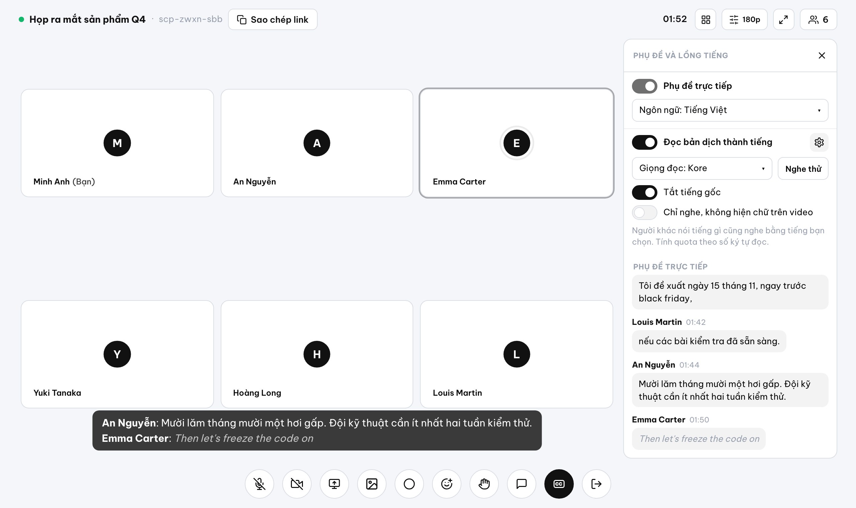
Task: Select Emma Carter's video tile
Action: 516,143
